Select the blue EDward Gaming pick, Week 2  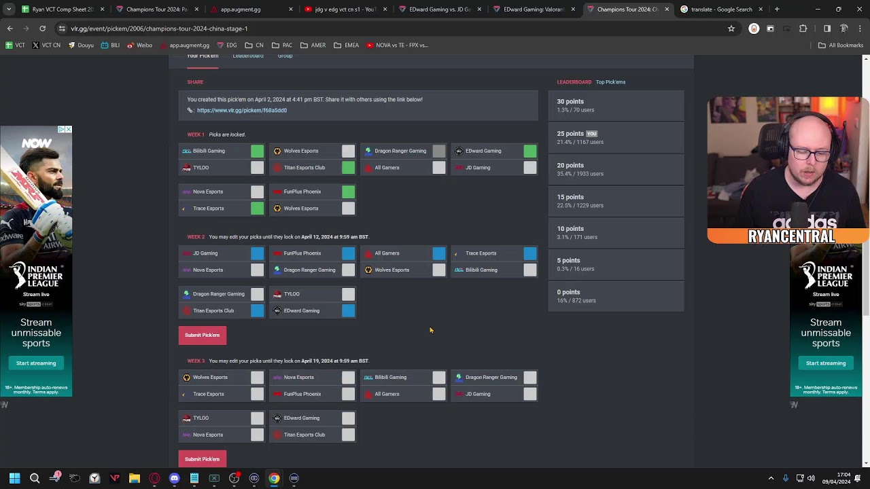click(x=348, y=311)
